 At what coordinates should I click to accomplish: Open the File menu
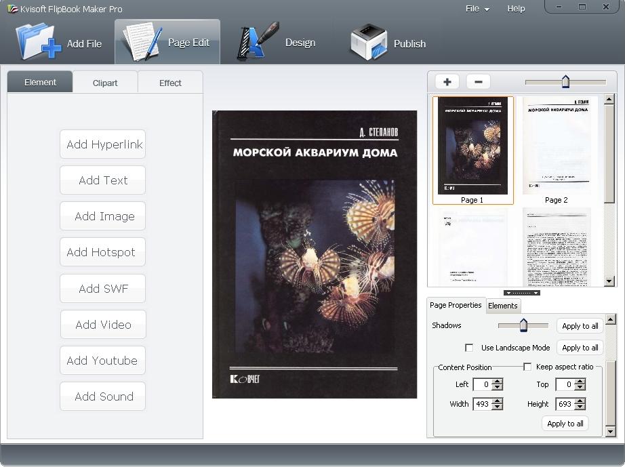(x=477, y=9)
